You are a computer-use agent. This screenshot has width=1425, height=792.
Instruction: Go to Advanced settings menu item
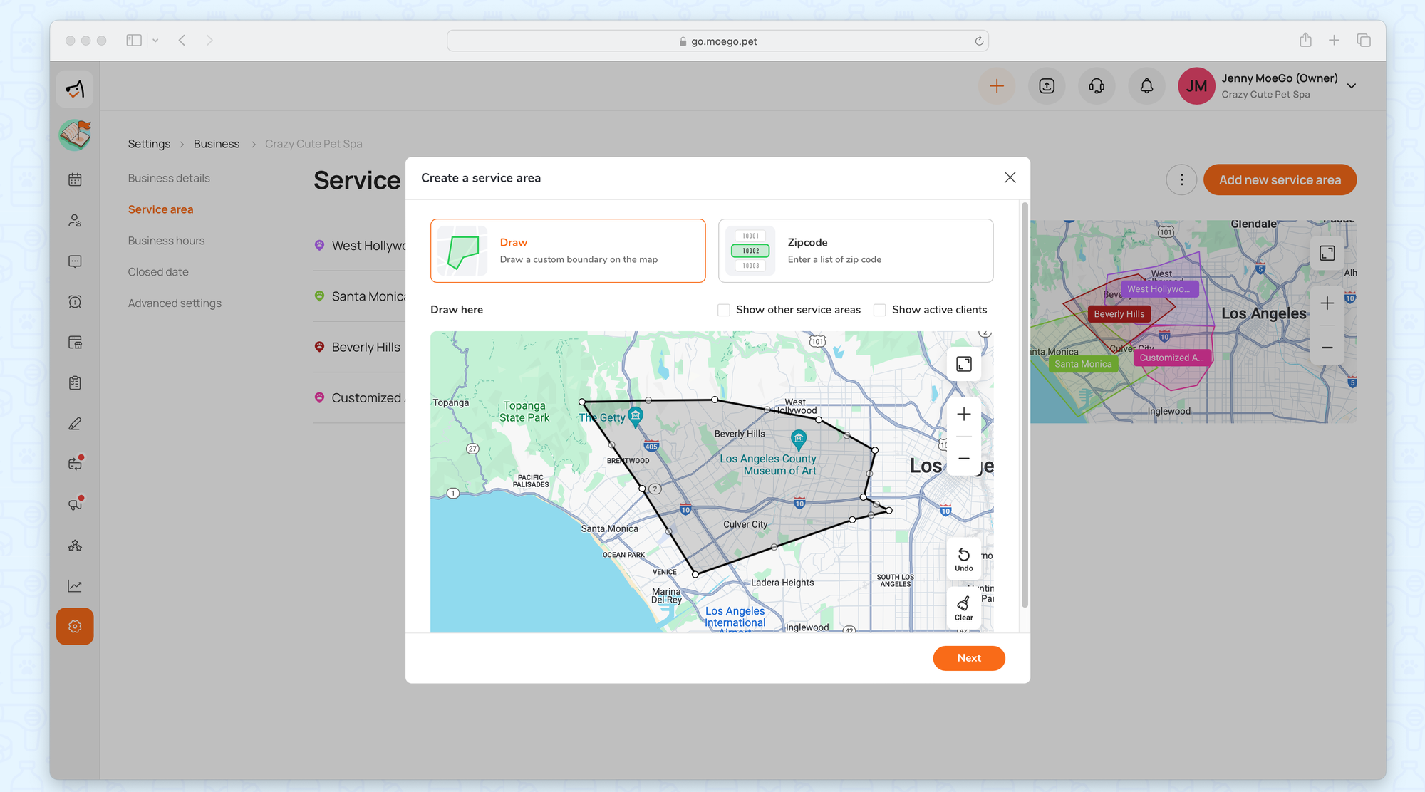click(175, 303)
